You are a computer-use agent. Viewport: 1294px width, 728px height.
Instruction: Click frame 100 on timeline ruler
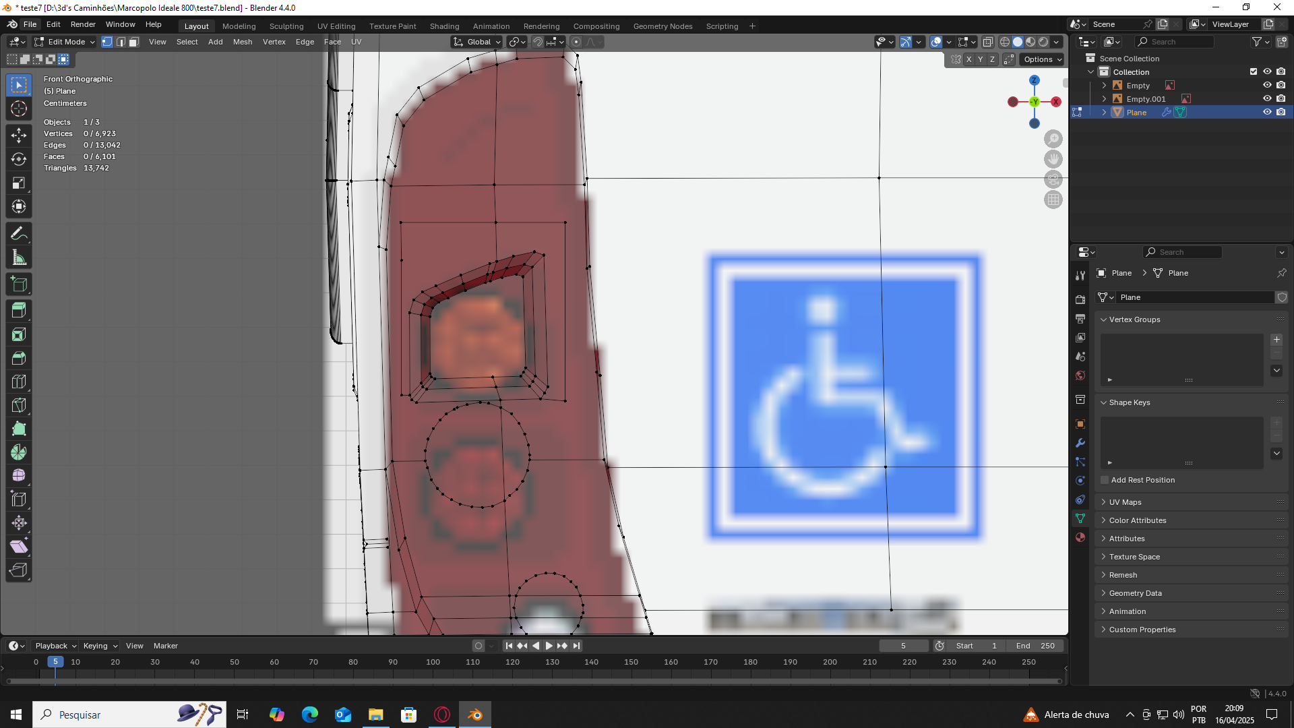(x=433, y=662)
